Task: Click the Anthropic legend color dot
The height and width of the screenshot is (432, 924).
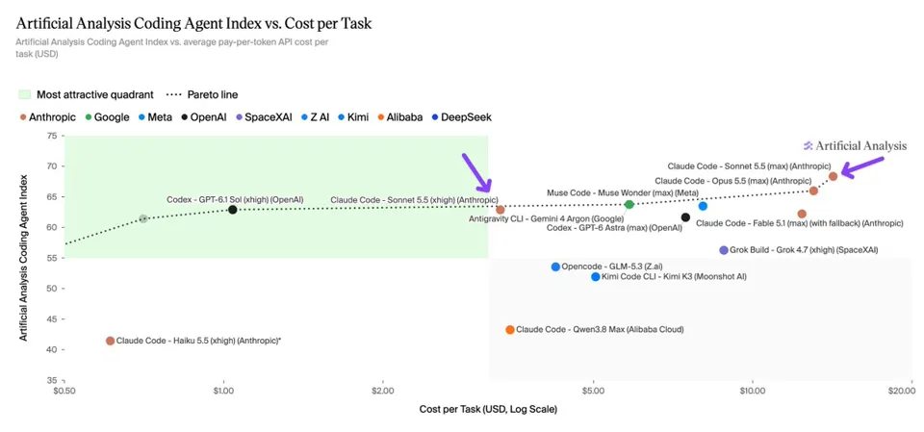Action: coord(22,117)
